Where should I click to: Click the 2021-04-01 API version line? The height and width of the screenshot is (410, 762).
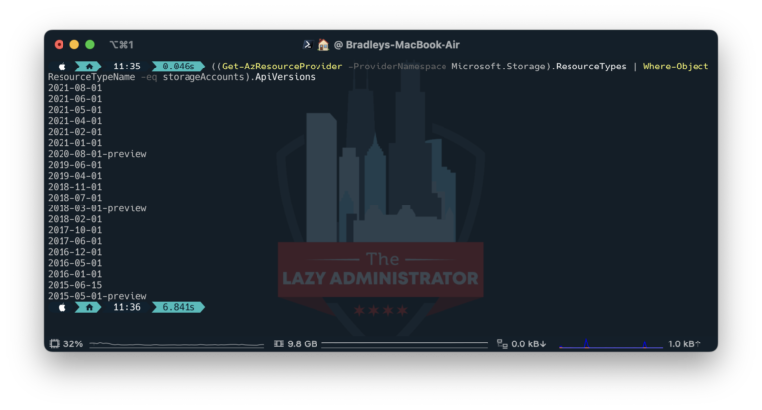(74, 121)
